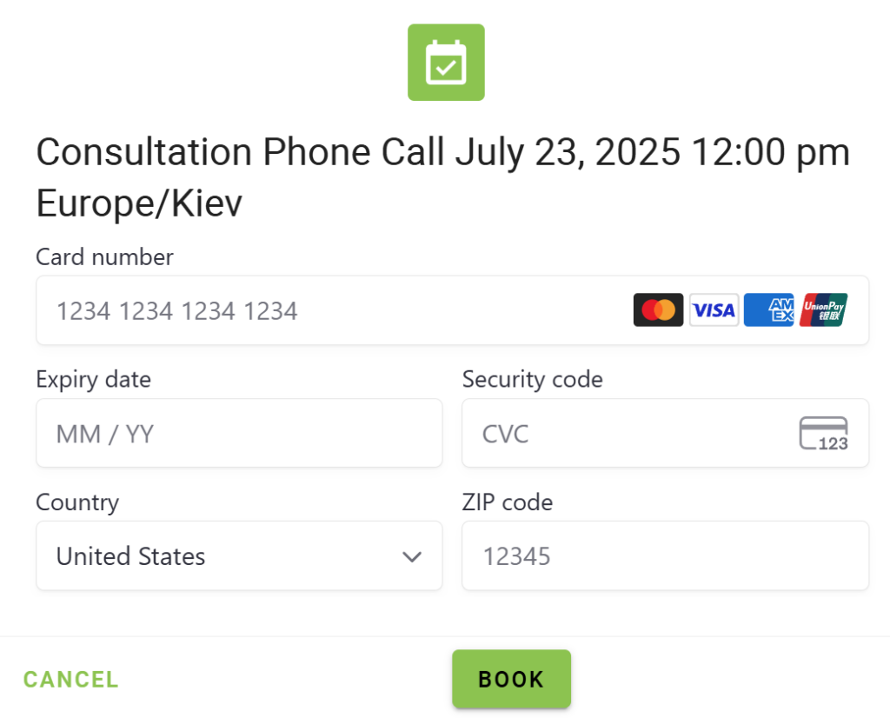Click the Card number label

(104, 256)
